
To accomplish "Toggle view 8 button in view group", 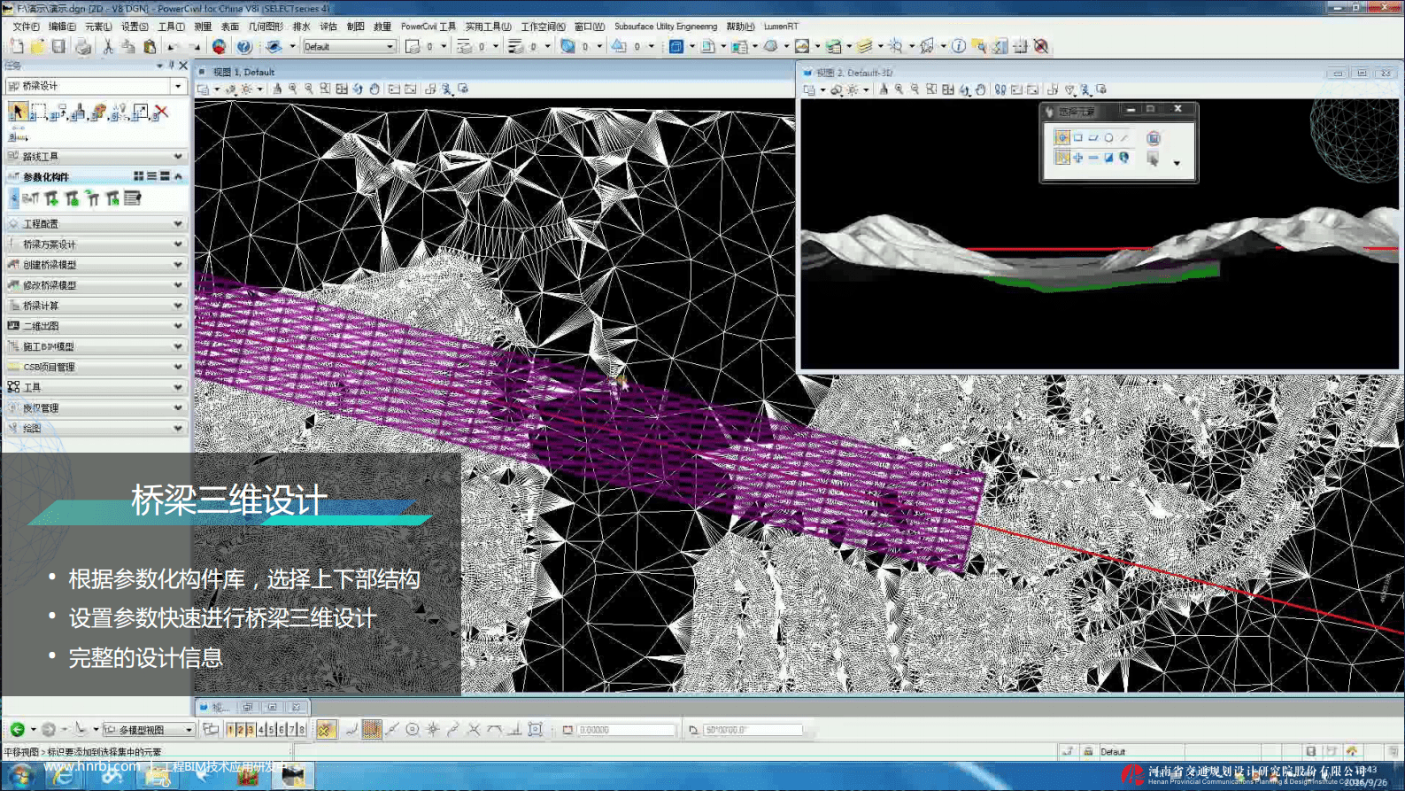I will [302, 730].
